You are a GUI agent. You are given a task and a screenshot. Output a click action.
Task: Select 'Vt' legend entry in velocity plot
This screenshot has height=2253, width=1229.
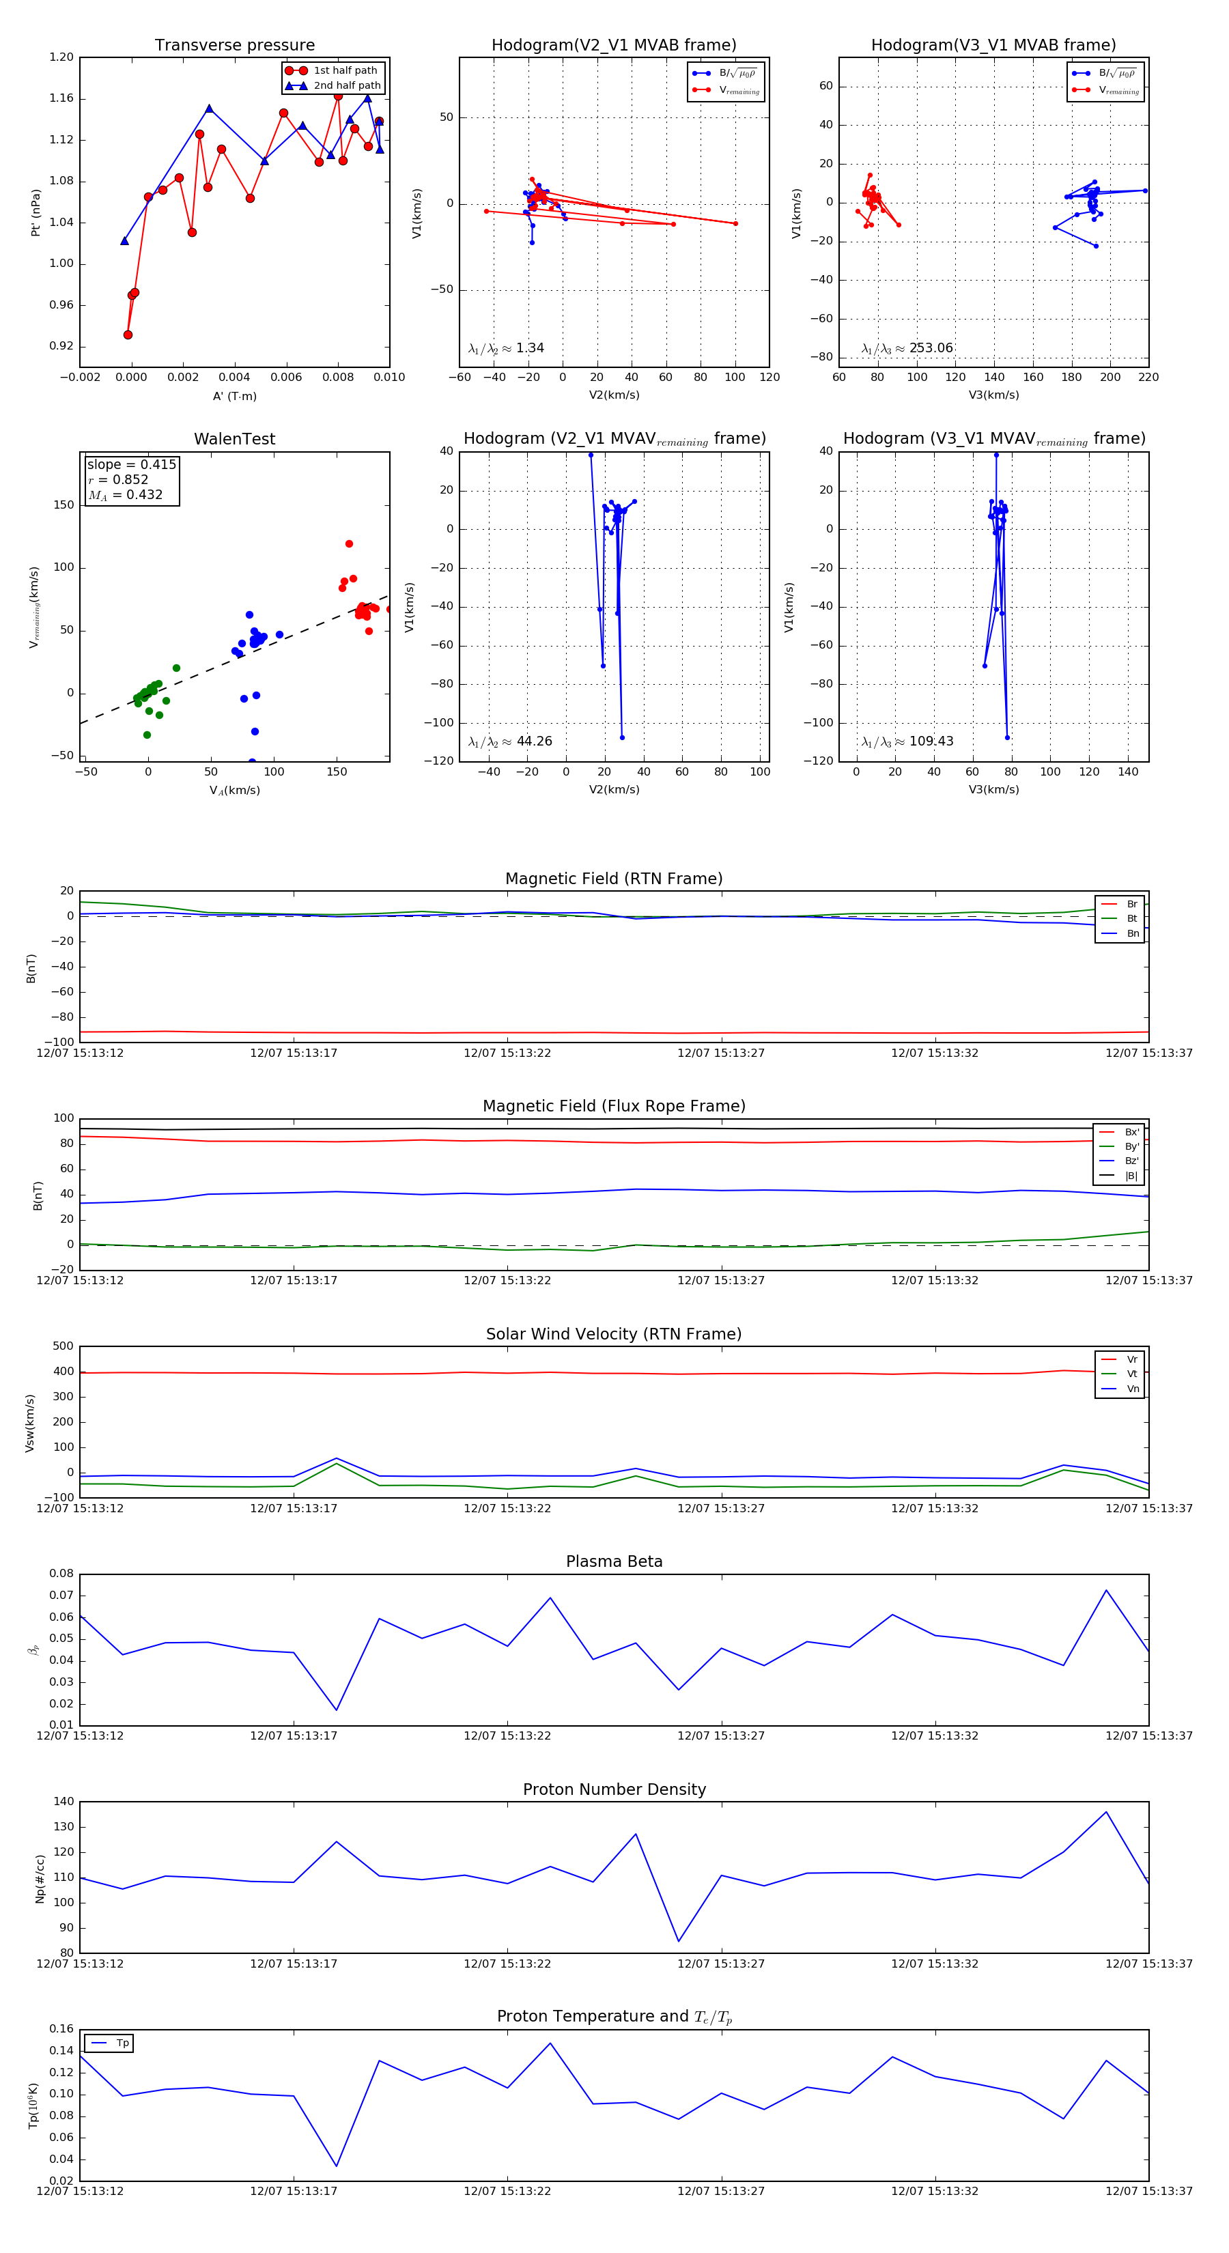pyautogui.click(x=1120, y=1374)
